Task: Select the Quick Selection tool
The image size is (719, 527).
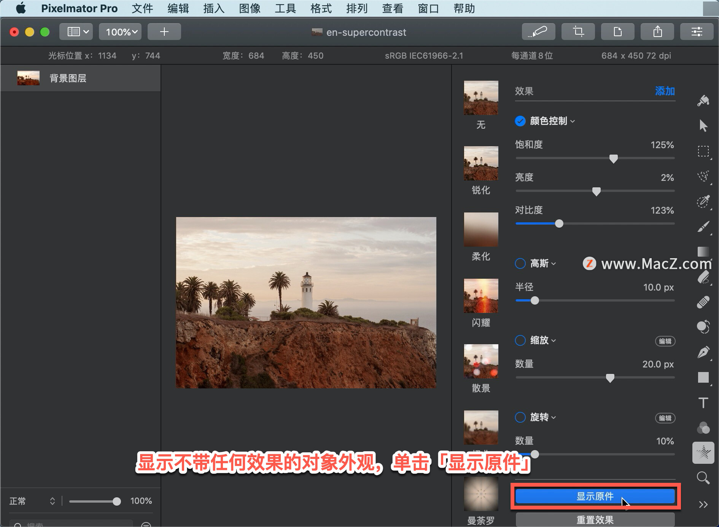Action: [x=703, y=176]
